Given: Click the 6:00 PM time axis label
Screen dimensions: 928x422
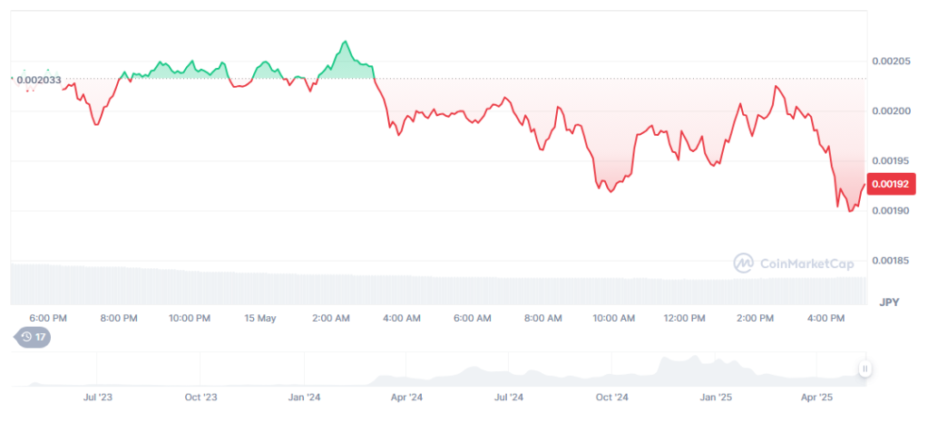Looking at the screenshot, I should tap(48, 318).
